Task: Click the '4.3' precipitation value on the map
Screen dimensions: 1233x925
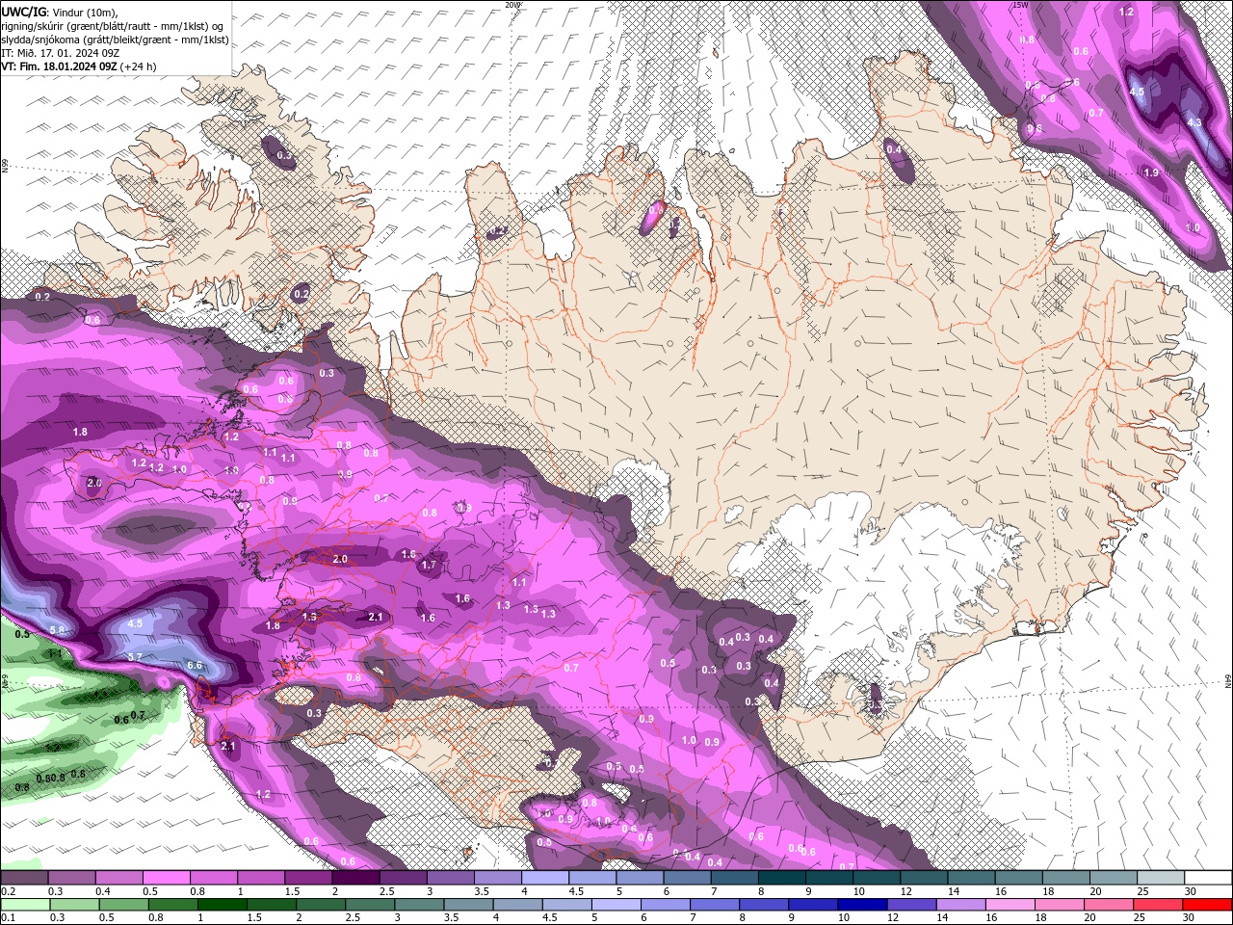Action: click(1194, 122)
